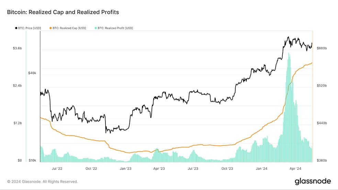Click the teal Realized Profit legend dot
Image resolution: width=338 pixels, height=190 pixels.
[96, 28]
